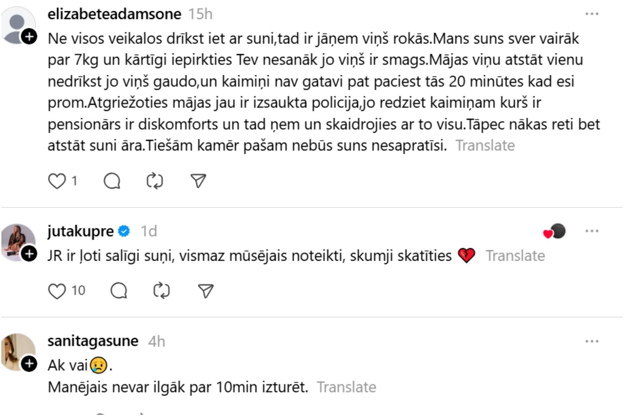Reply to jutakupre's comment
The image size is (624, 416).
click(119, 291)
